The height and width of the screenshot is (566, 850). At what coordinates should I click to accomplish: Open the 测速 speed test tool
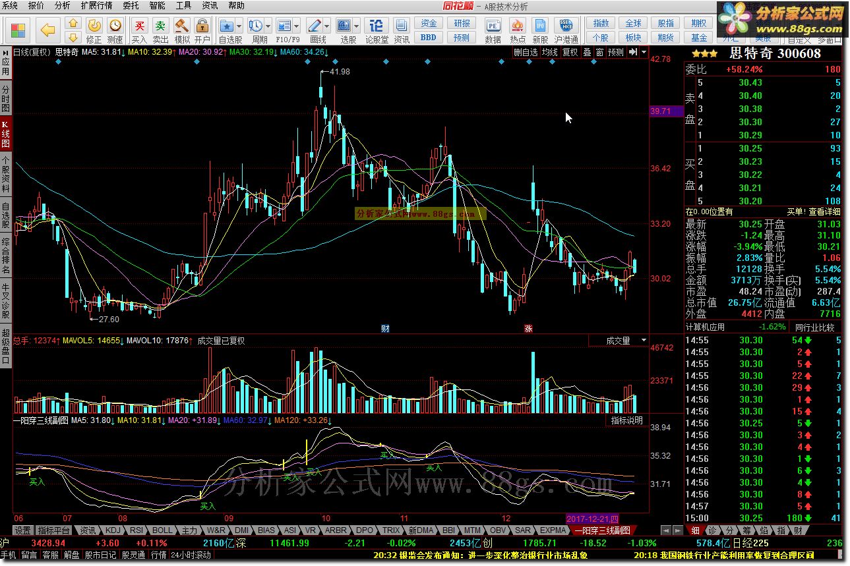pos(115,30)
